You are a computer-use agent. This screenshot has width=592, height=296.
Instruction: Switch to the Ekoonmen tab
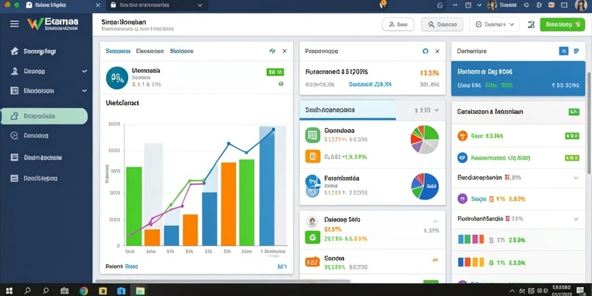[150, 51]
